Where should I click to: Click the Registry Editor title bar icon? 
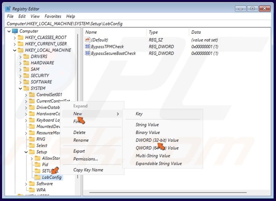pos(8,9)
